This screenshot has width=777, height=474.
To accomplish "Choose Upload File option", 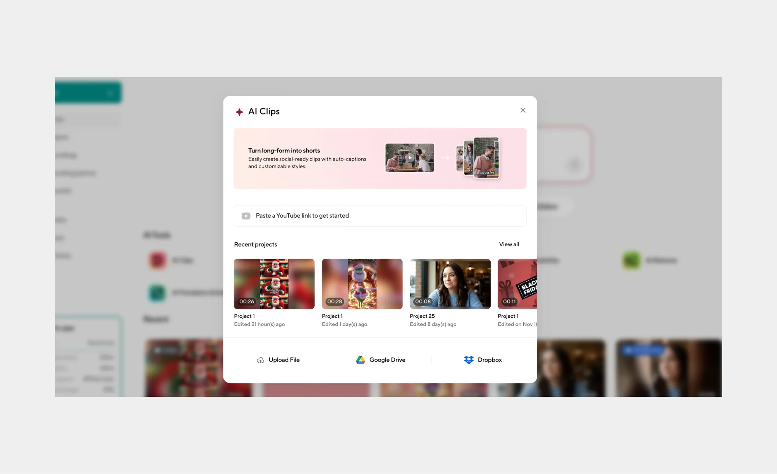I will 284,360.
